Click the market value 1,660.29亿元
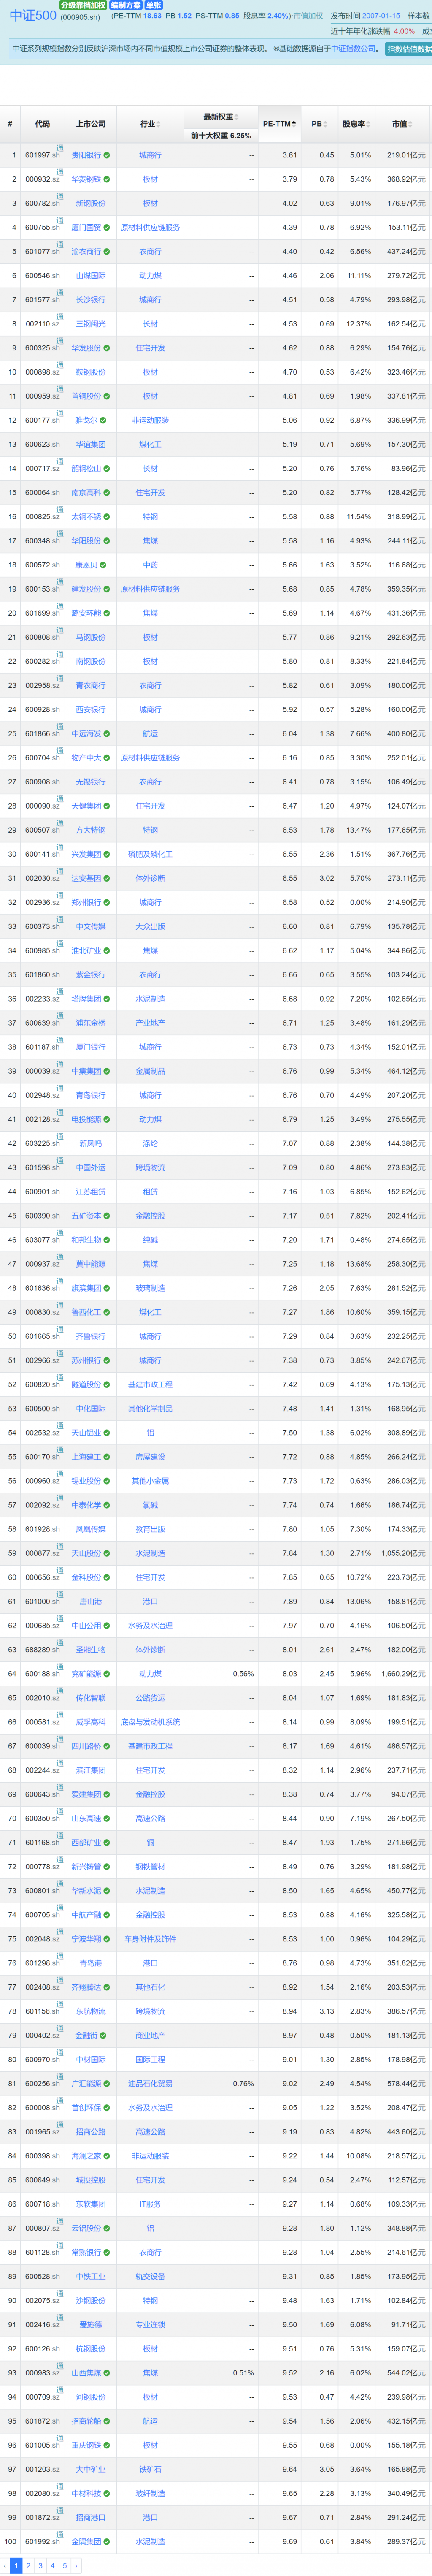The height and width of the screenshot is (2576, 432). [x=404, y=1674]
